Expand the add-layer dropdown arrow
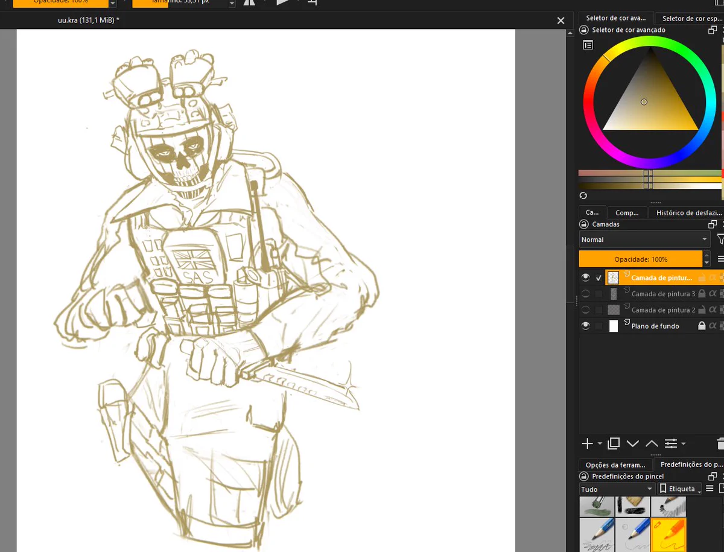The height and width of the screenshot is (552, 724). (600, 444)
